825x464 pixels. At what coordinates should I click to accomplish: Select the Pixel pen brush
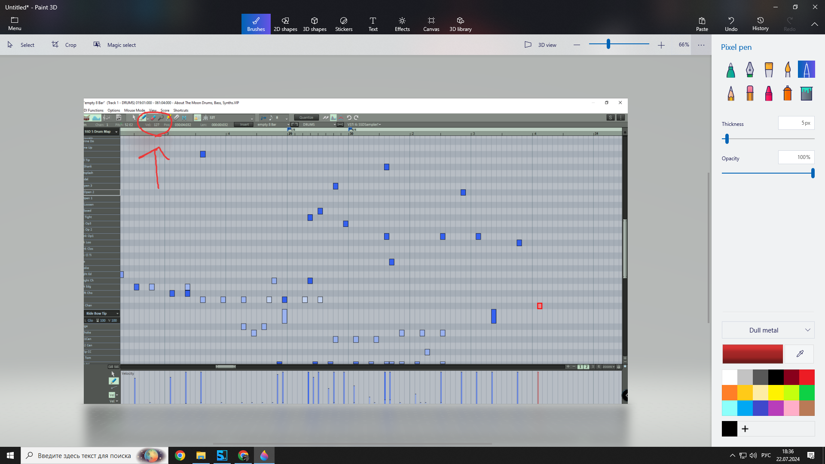[x=807, y=70]
